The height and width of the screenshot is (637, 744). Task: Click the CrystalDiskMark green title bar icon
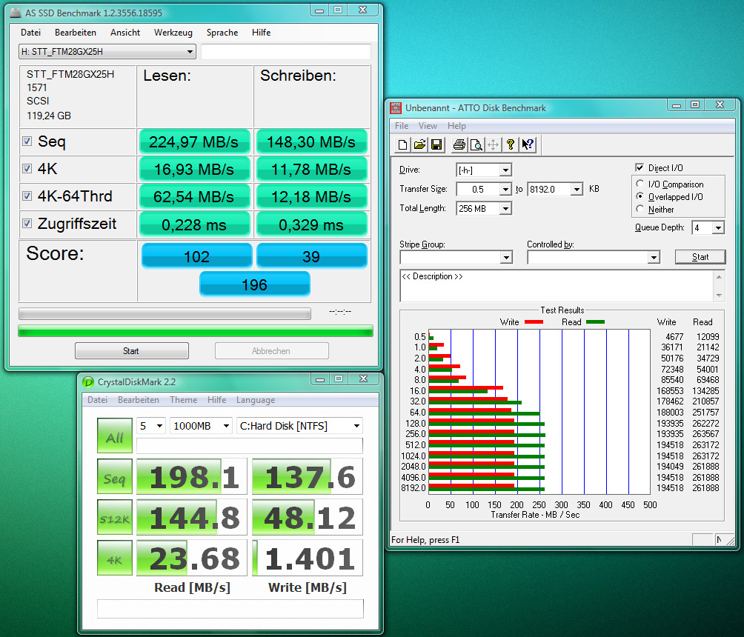(x=88, y=381)
